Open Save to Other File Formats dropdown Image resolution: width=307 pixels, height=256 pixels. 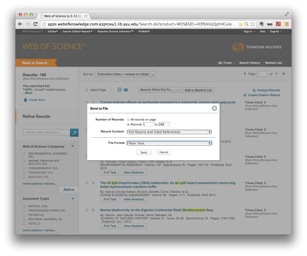[x=160, y=90]
